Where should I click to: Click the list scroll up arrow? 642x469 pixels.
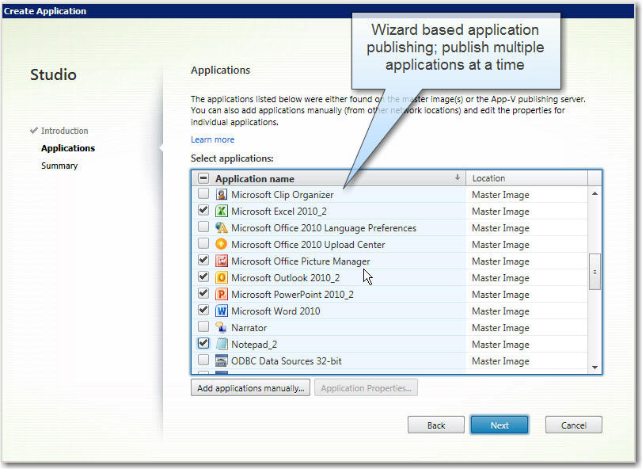[595, 193]
